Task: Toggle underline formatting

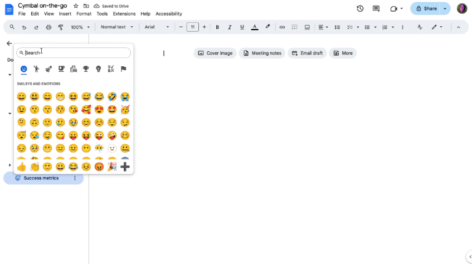Action: (x=241, y=27)
